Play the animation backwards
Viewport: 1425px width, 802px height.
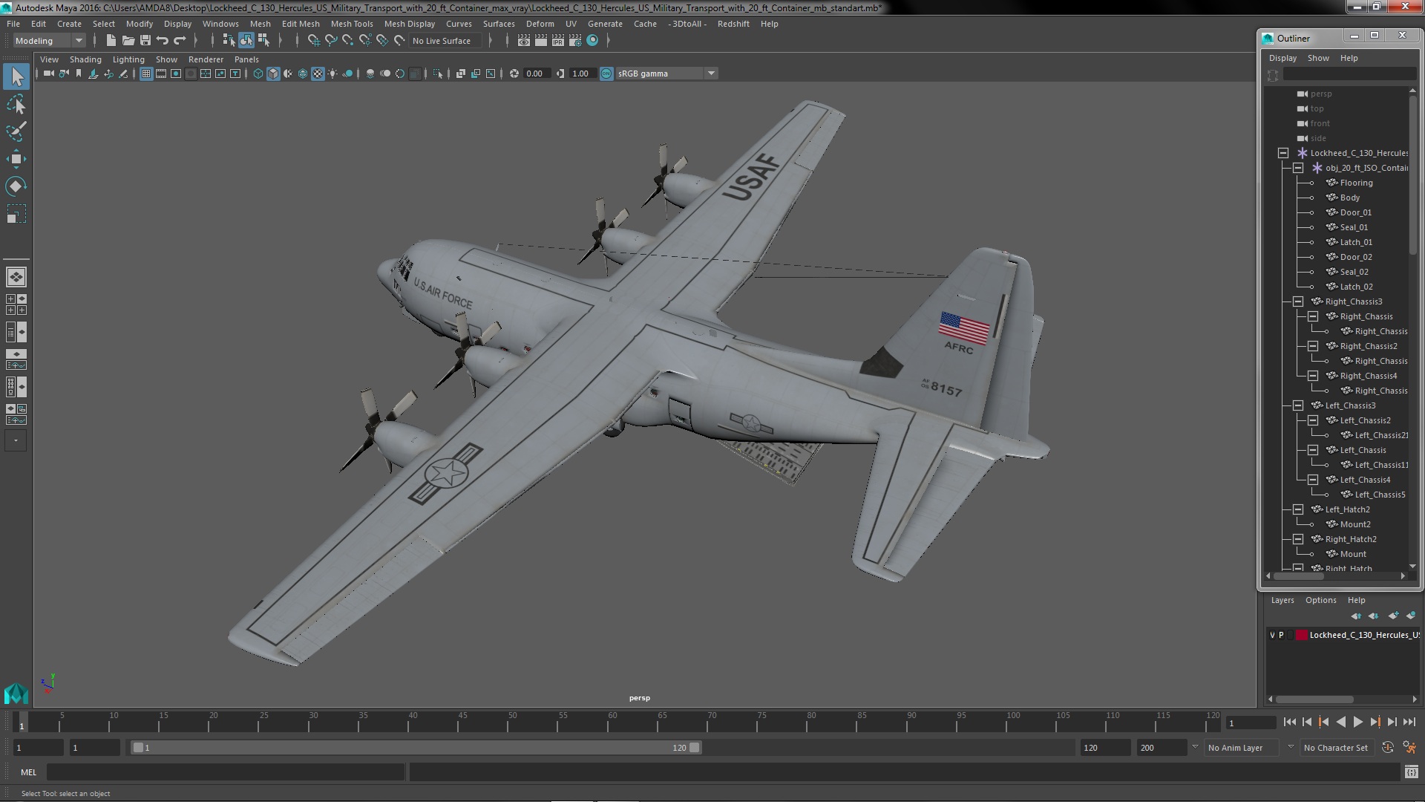[1340, 722]
